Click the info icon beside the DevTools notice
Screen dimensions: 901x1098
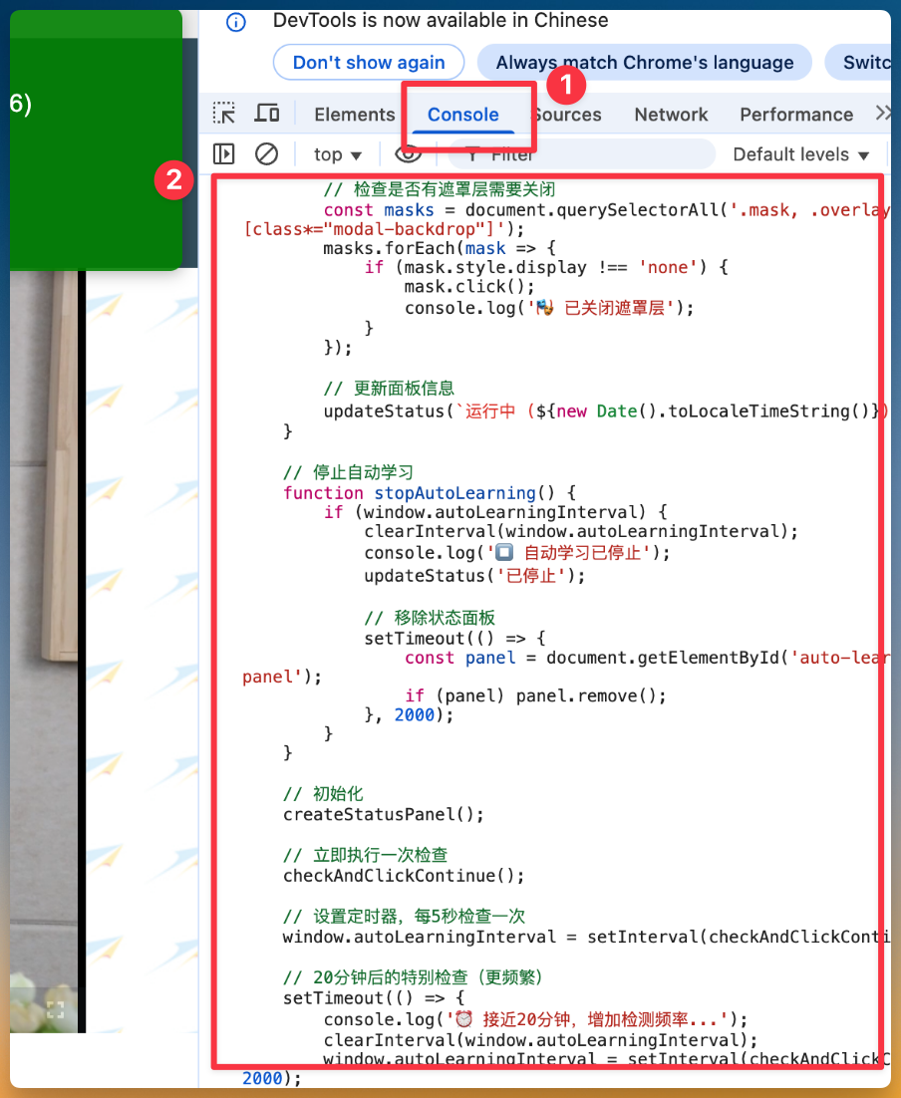236,22
